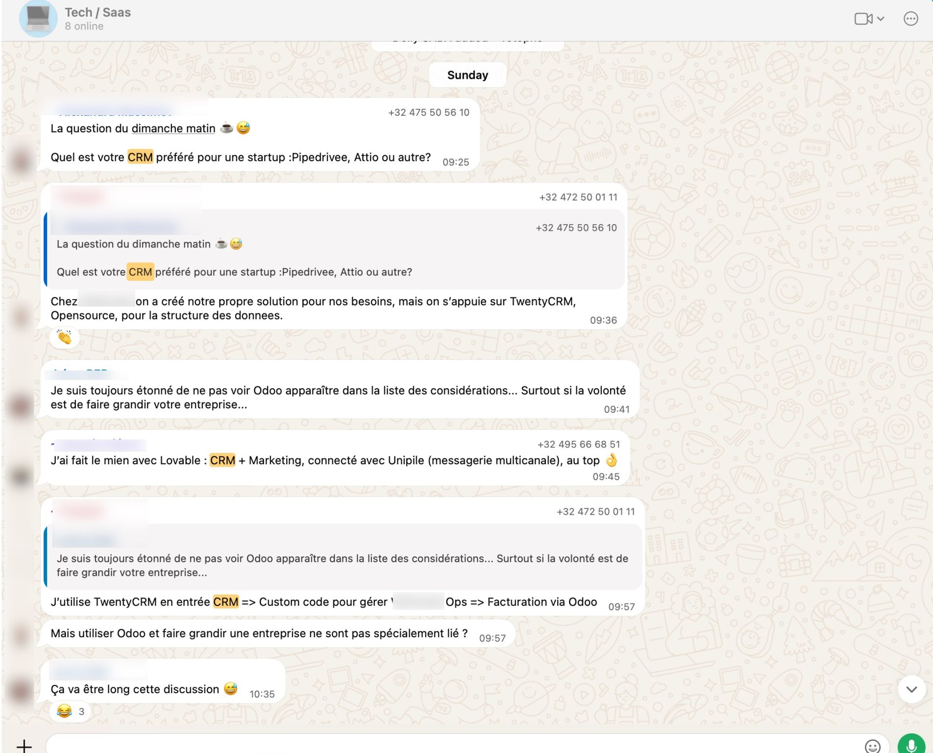Click phone number +32 495 66 68 51

[579, 444]
